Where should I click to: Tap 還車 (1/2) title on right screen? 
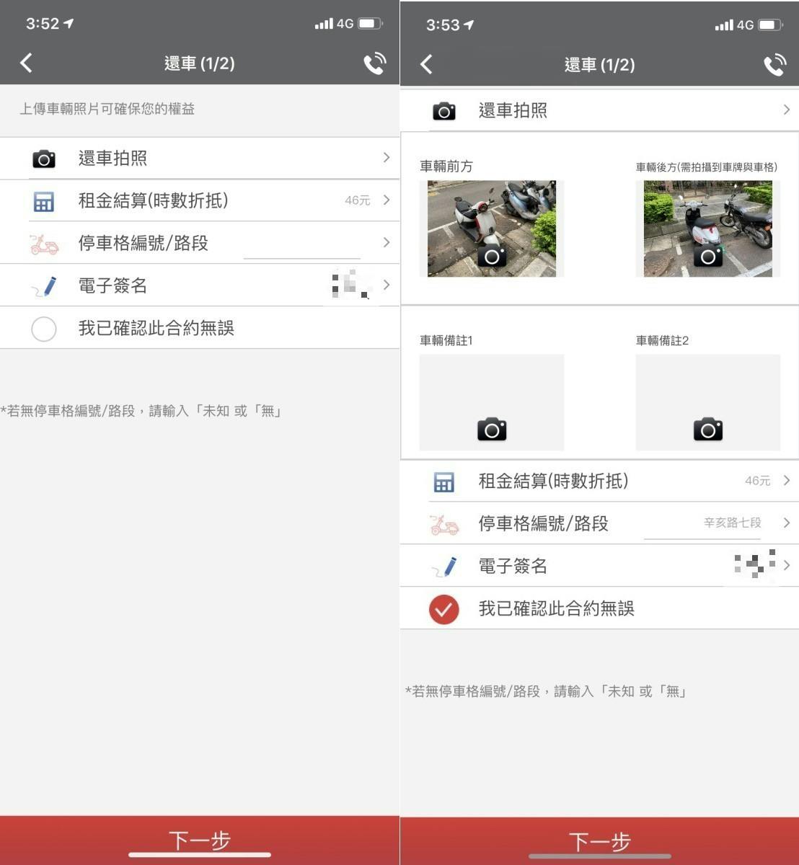tap(600, 65)
